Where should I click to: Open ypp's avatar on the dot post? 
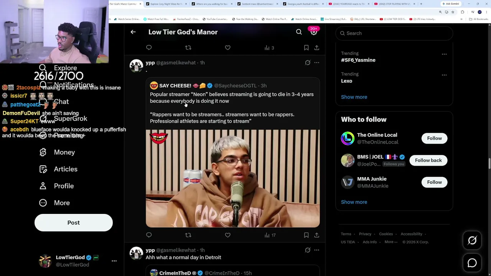point(136,66)
